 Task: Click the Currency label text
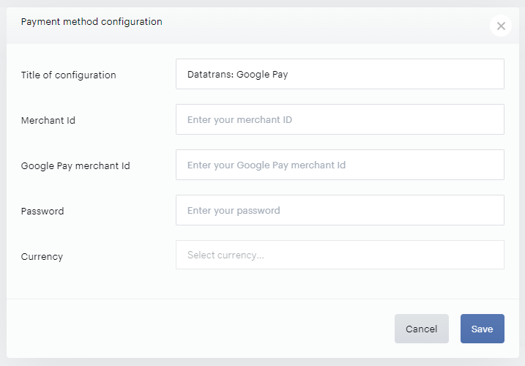(x=42, y=256)
